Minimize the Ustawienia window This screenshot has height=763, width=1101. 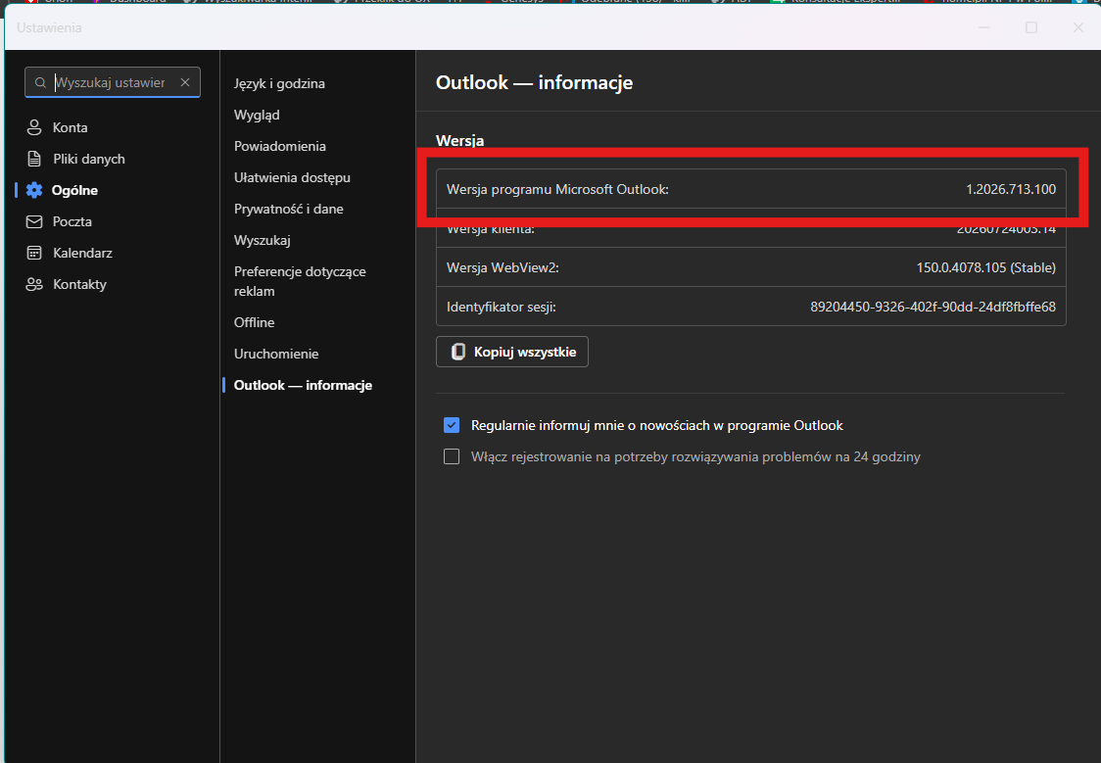[x=984, y=27]
